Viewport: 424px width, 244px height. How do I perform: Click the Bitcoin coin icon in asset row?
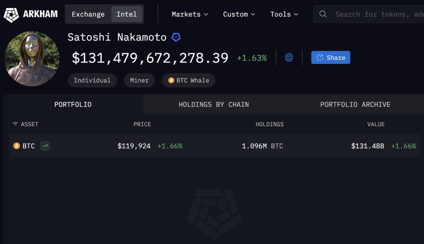click(x=17, y=146)
